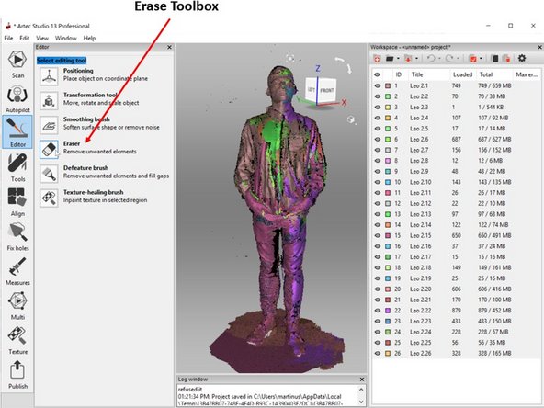Select the Texture-healing brush icon

pos(49,198)
